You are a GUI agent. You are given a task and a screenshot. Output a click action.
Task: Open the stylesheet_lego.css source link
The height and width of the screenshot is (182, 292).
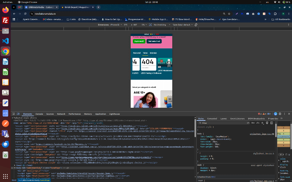pos(262,134)
